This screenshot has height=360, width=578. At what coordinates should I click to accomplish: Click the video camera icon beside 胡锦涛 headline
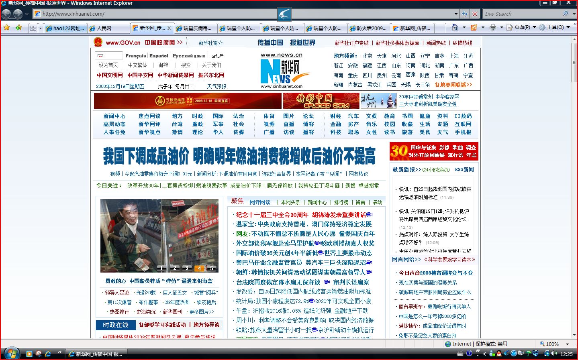coord(370,215)
